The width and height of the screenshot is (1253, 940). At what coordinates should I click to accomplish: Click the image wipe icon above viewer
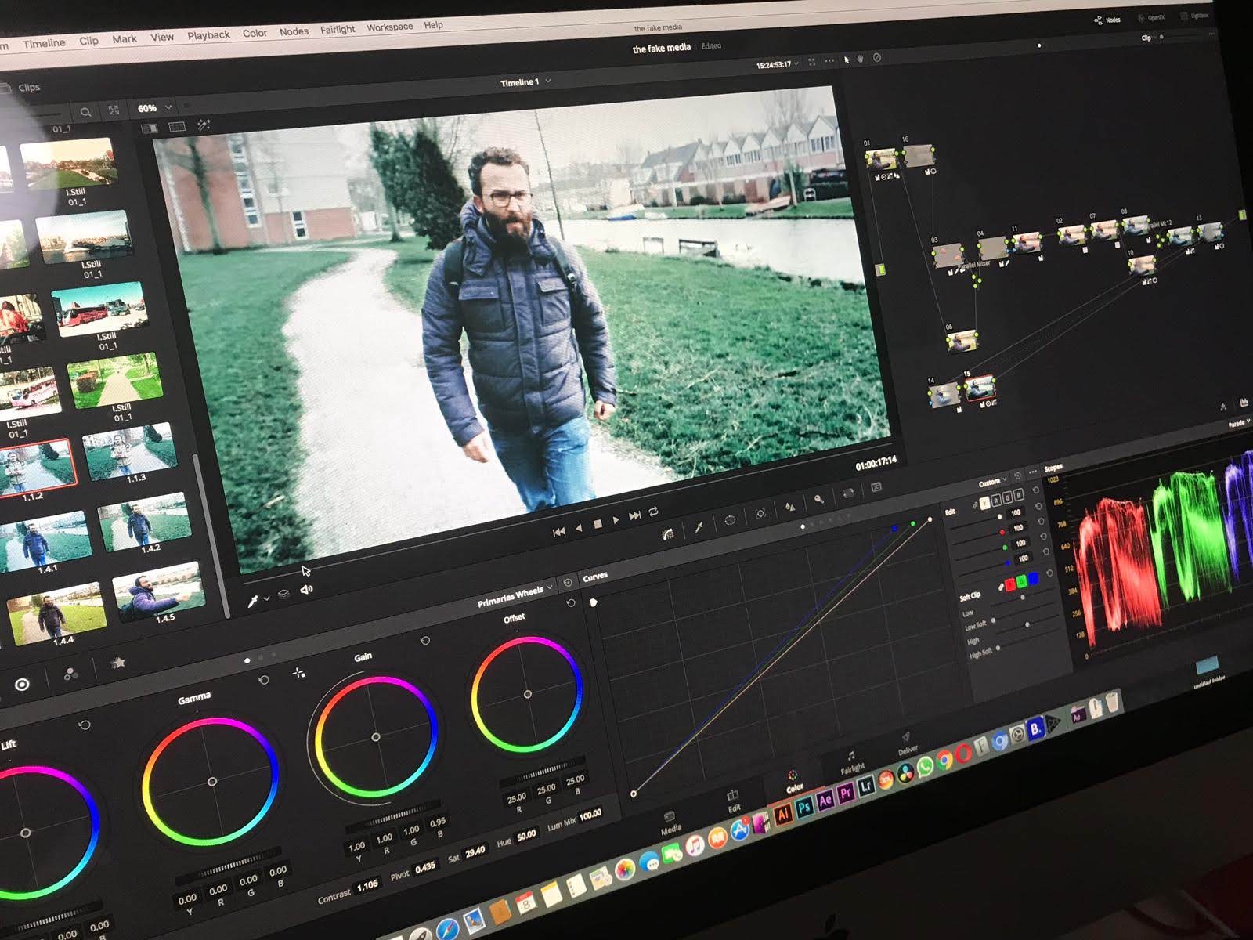click(x=149, y=128)
